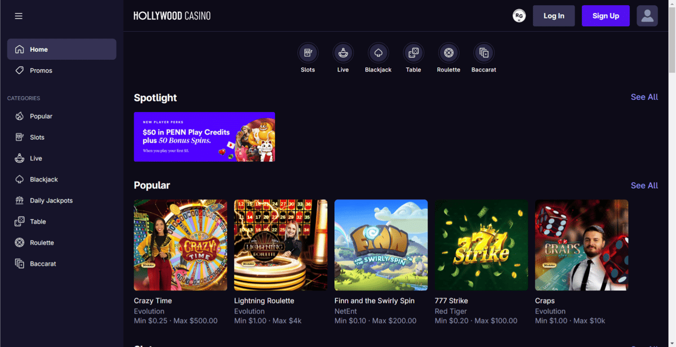Click See All next to Spotlight
This screenshot has height=347, width=676.
(x=644, y=97)
